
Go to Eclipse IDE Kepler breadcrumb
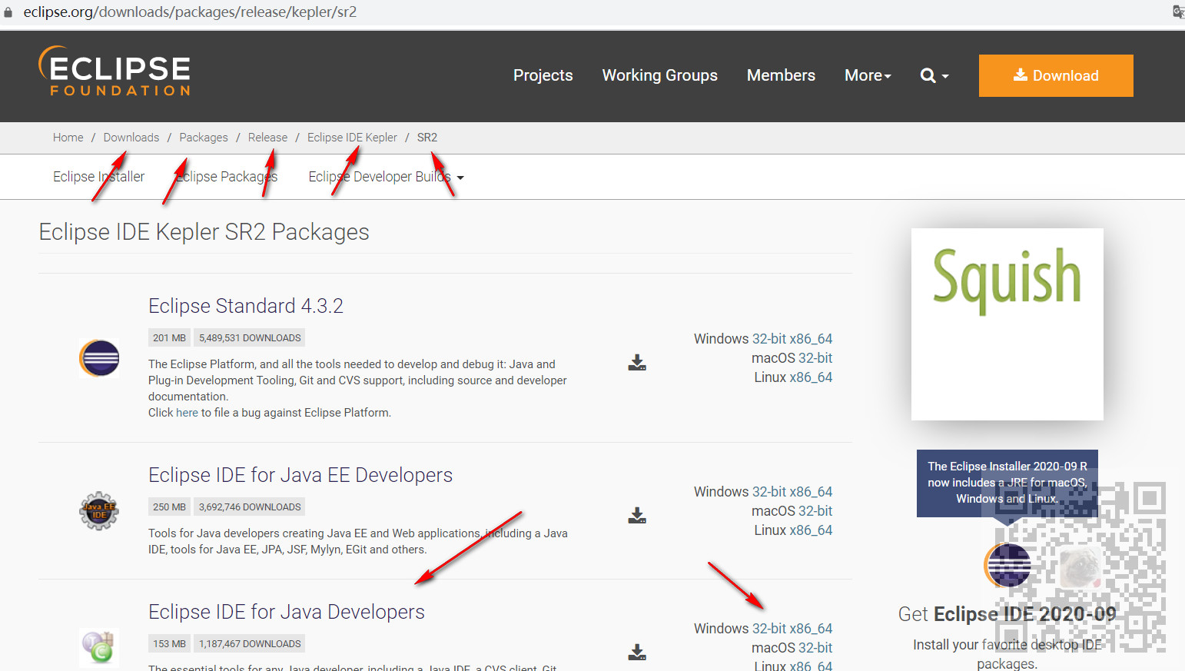point(352,138)
